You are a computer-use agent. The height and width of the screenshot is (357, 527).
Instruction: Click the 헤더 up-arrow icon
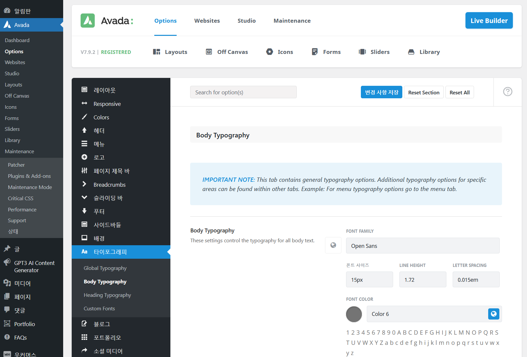85,130
